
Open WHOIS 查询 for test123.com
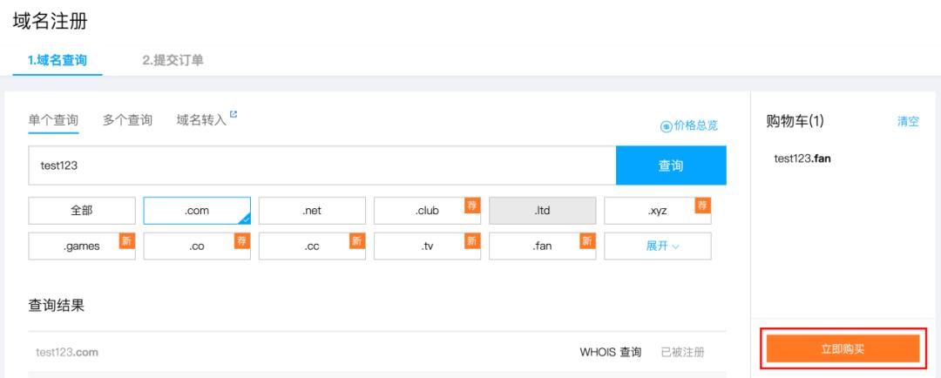[611, 352]
